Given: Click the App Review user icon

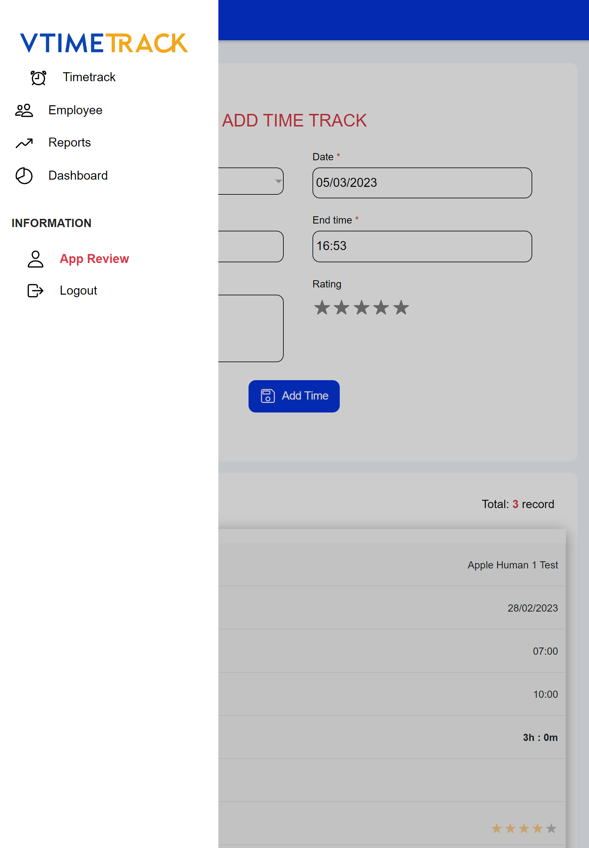Looking at the screenshot, I should pos(36,259).
